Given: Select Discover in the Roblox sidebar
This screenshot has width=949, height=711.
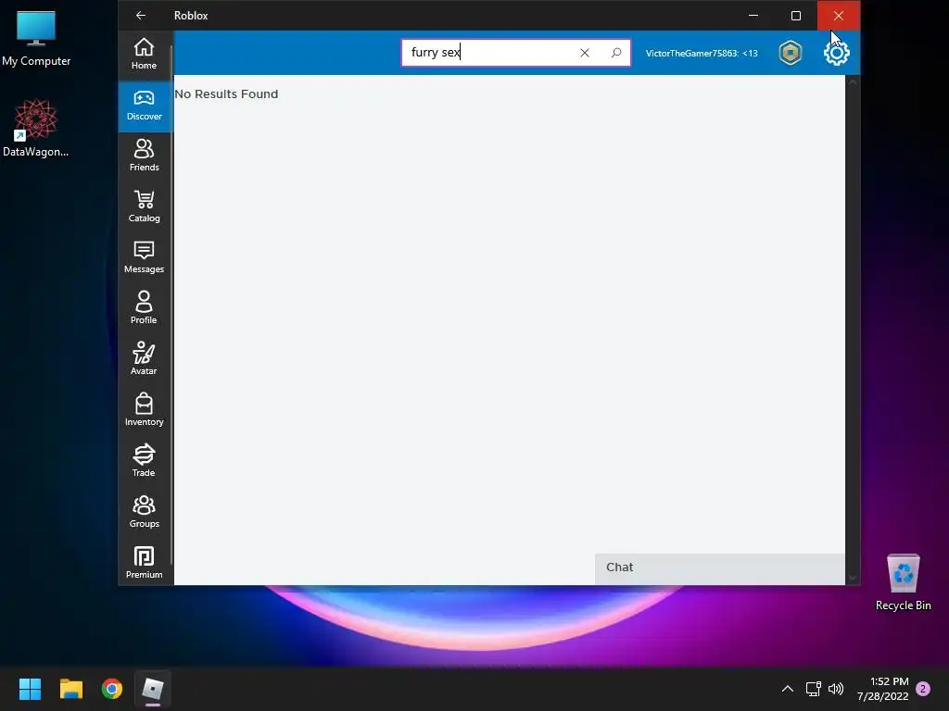Looking at the screenshot, I should [144, 106].
